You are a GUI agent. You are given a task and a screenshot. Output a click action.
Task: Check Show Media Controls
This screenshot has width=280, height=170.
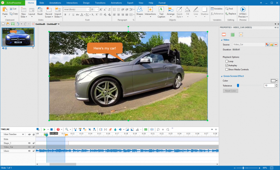click(227, 69)
